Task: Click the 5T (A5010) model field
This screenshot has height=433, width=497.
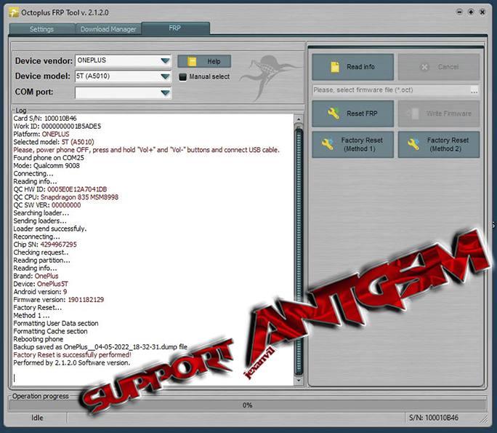Action: point(123,76)
